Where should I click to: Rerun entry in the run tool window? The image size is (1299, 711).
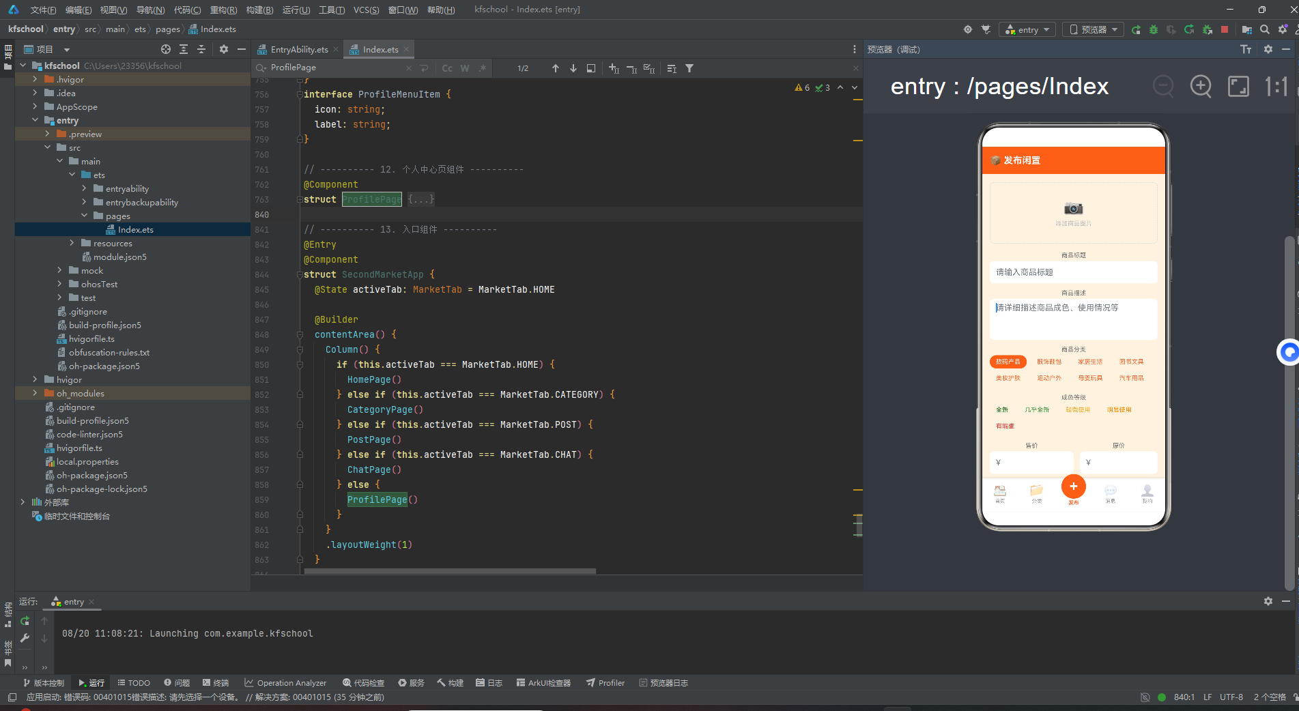click(x=25, y=621)
